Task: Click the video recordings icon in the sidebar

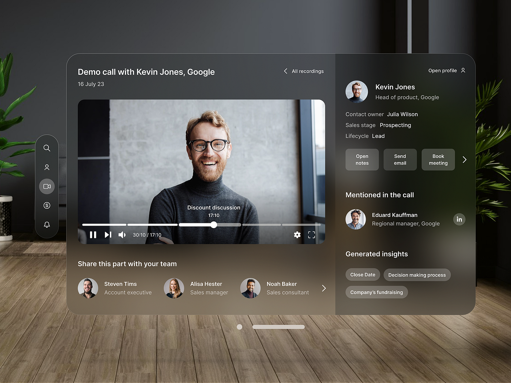Action: pos(47,186)
